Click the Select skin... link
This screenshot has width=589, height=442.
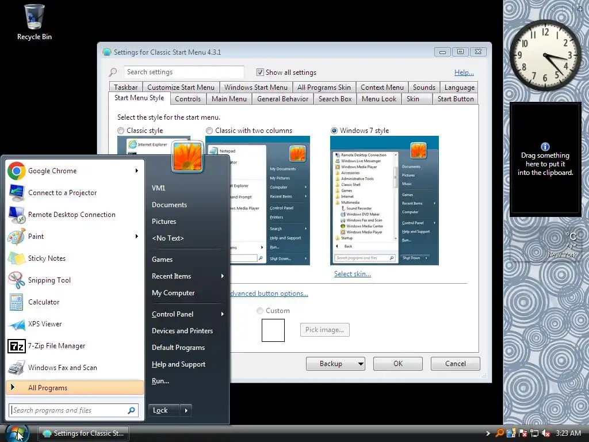coord(353,274)
